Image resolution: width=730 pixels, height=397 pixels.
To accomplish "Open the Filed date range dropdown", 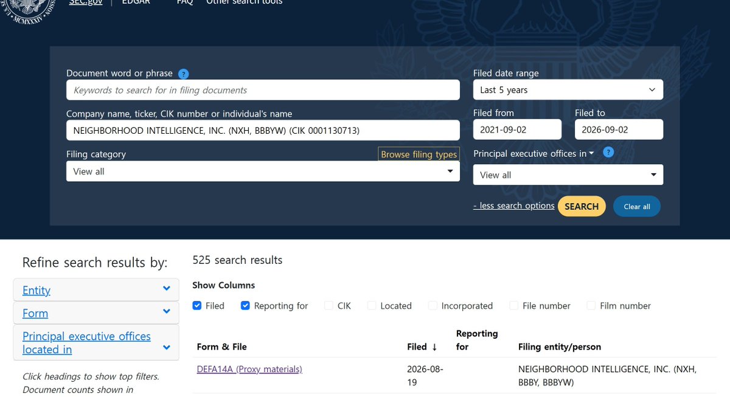I will [568, 90].
